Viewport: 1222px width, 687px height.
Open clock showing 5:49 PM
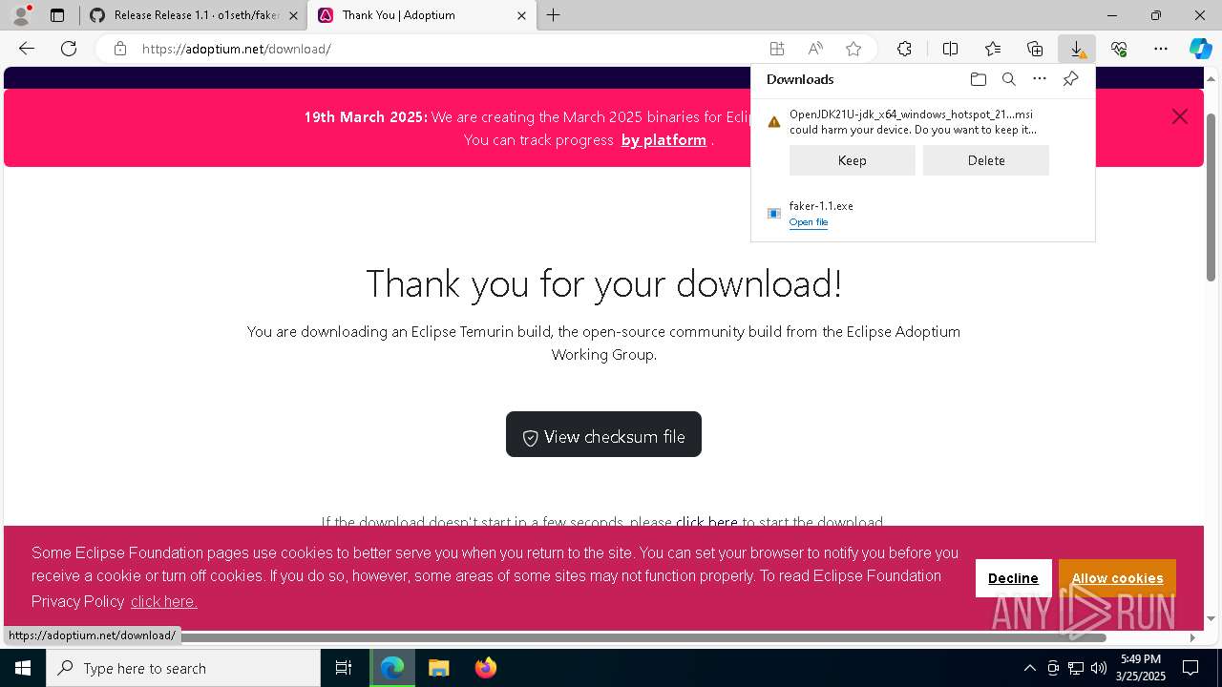(1141, 668)
